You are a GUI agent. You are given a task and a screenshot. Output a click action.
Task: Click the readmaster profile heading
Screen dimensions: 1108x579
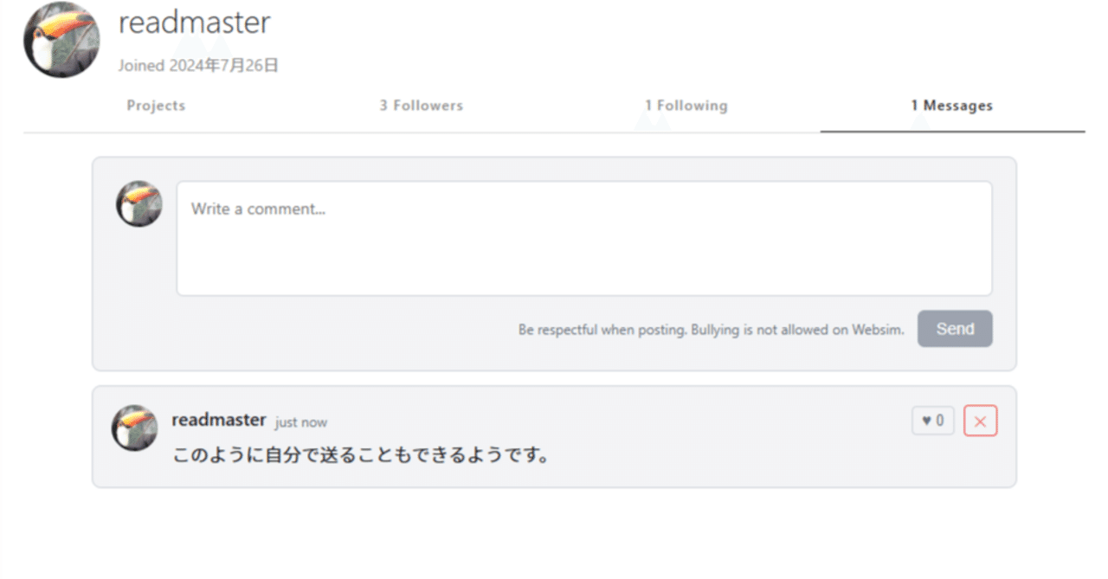(x=194, y=23)
